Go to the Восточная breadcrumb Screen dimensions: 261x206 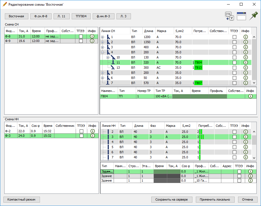pyautogui.click(x=16, y=16)
